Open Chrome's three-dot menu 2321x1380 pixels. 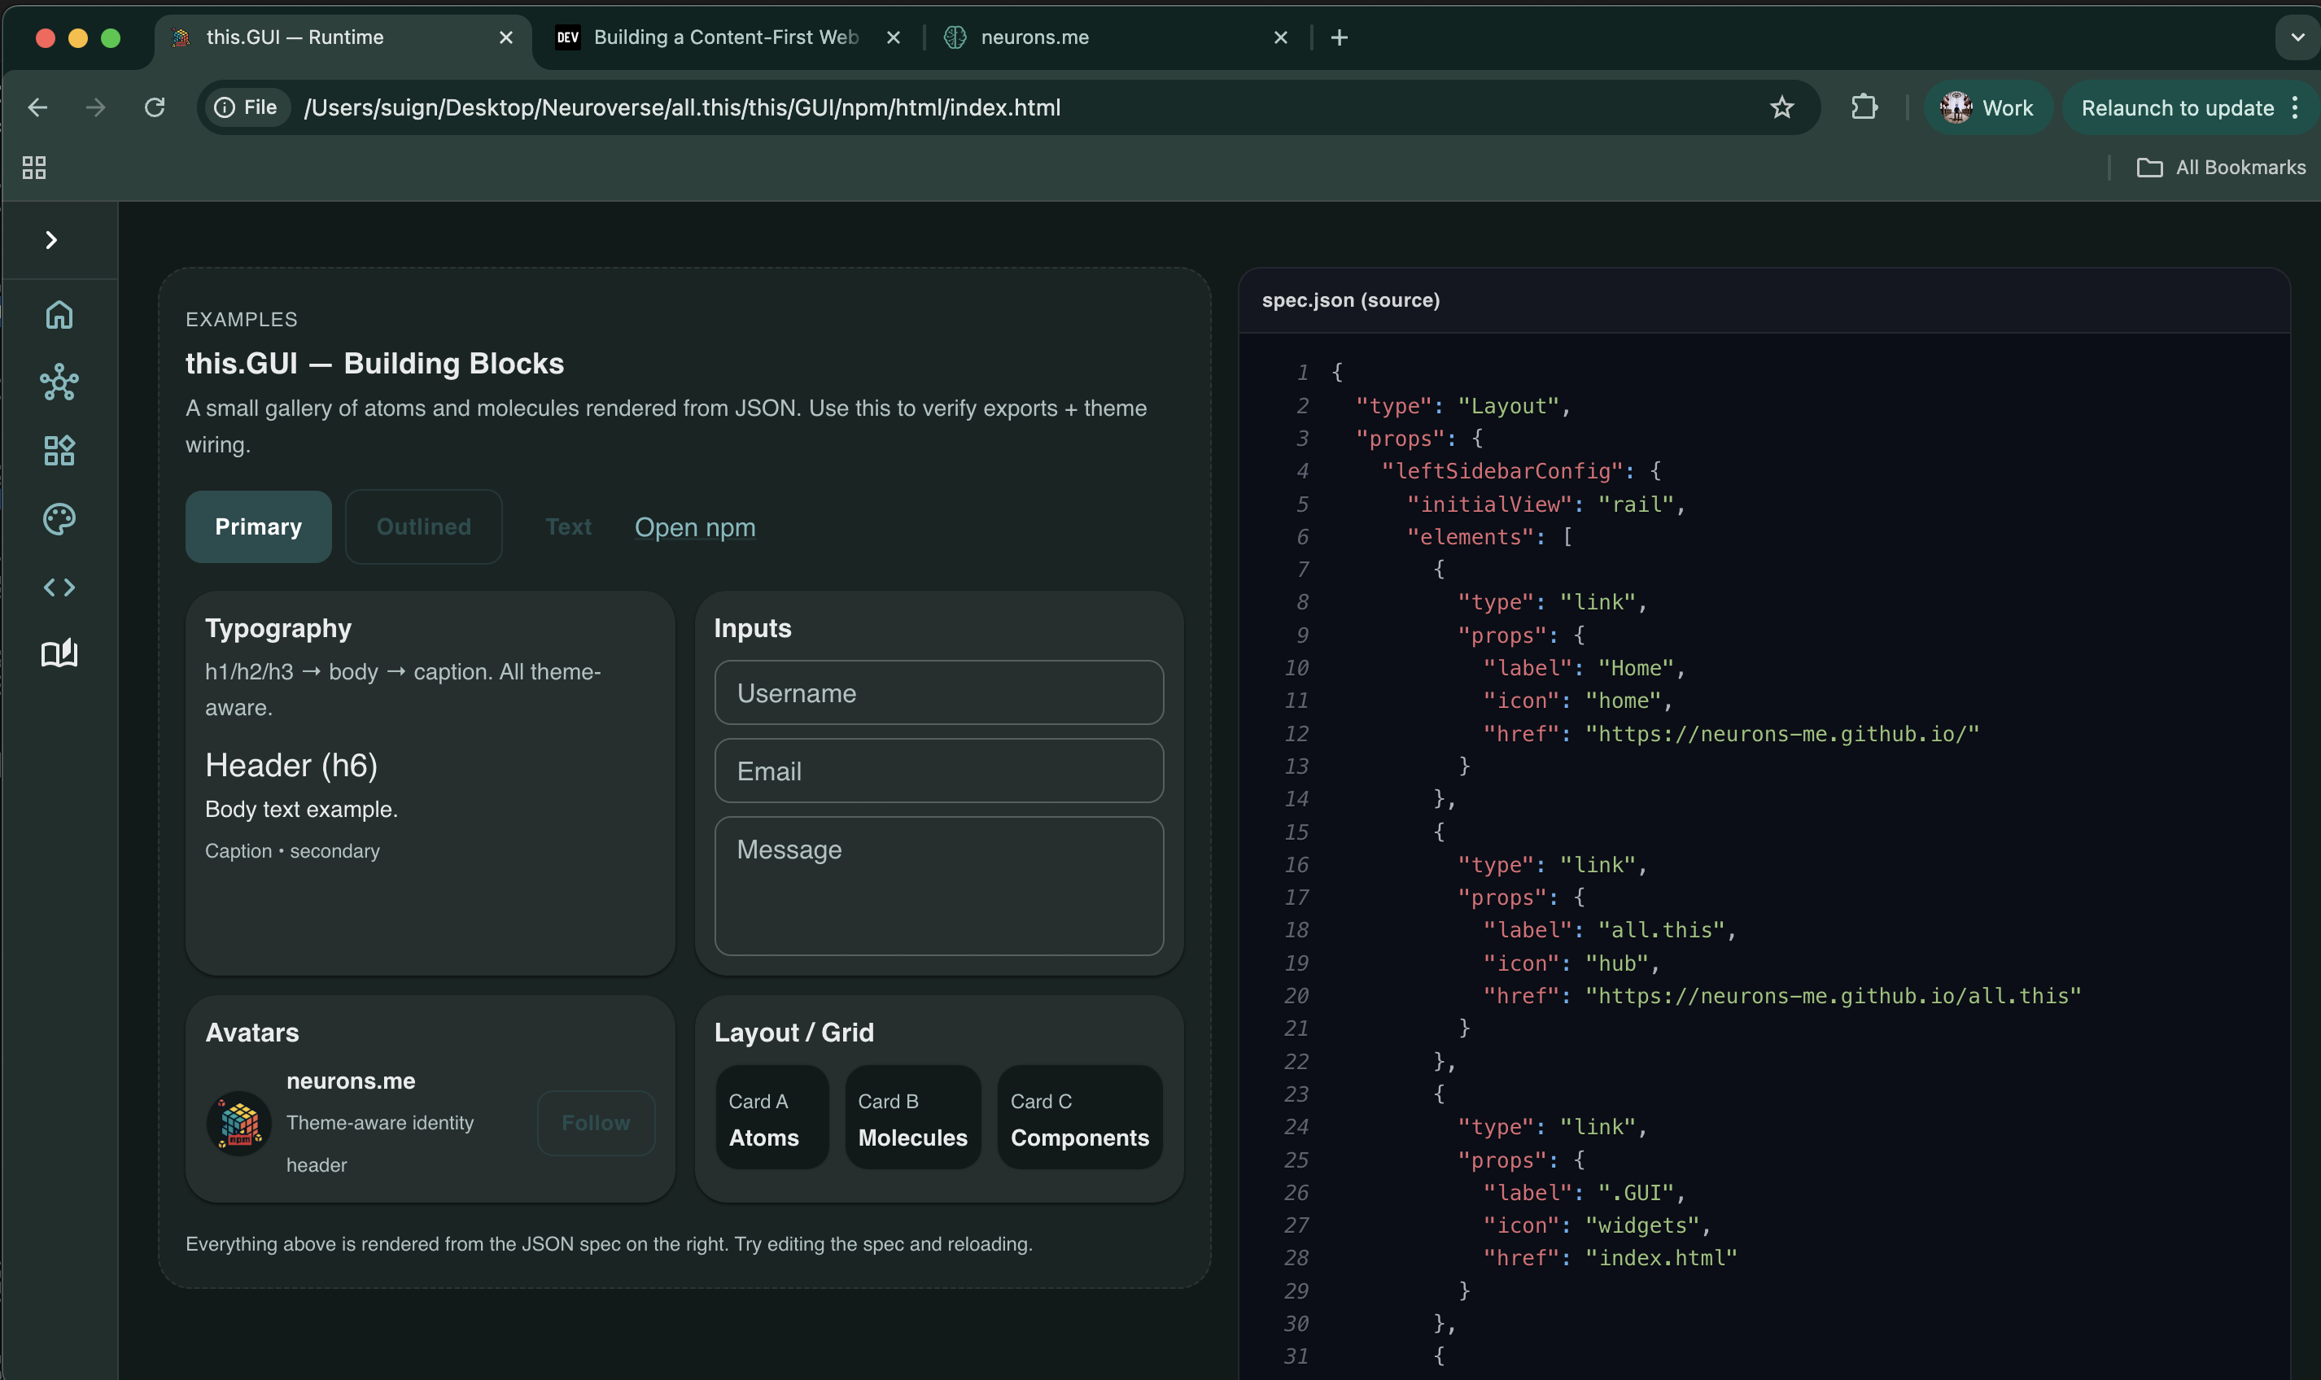(x=2295, y=107)
